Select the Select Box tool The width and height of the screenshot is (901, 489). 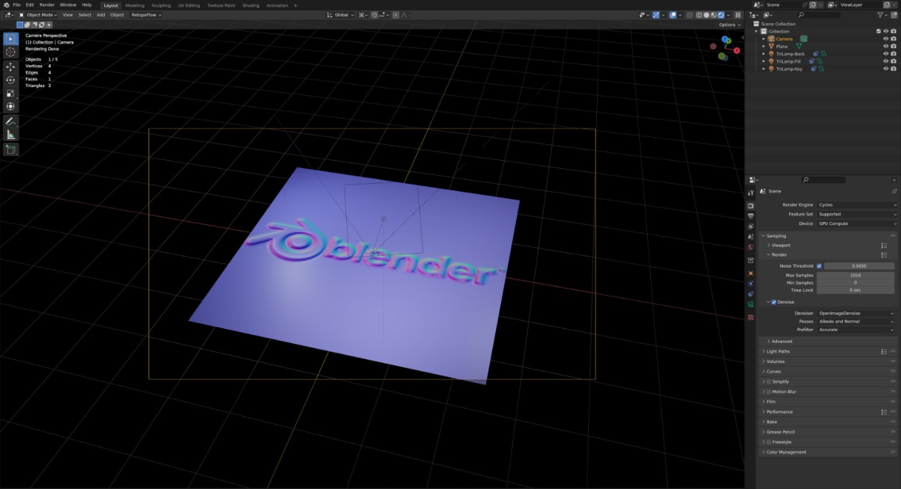pyautogui.click(x=11, y=39)
